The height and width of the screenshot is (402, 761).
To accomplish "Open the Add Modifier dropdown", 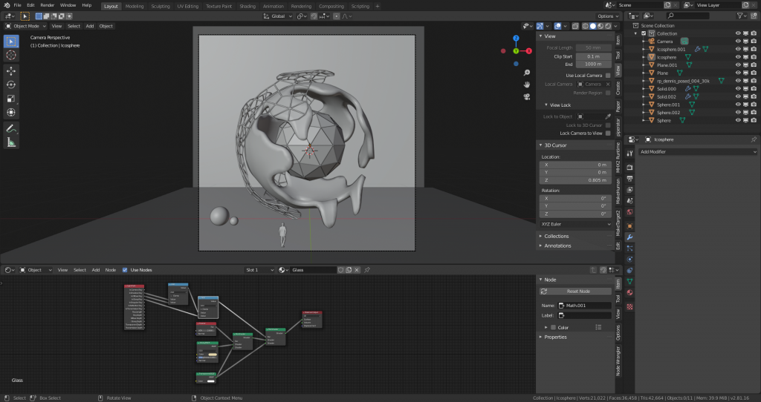I will click(x=697, y=151).
